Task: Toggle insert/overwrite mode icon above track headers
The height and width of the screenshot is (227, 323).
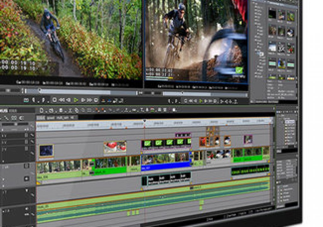Action: coord(6,118)
